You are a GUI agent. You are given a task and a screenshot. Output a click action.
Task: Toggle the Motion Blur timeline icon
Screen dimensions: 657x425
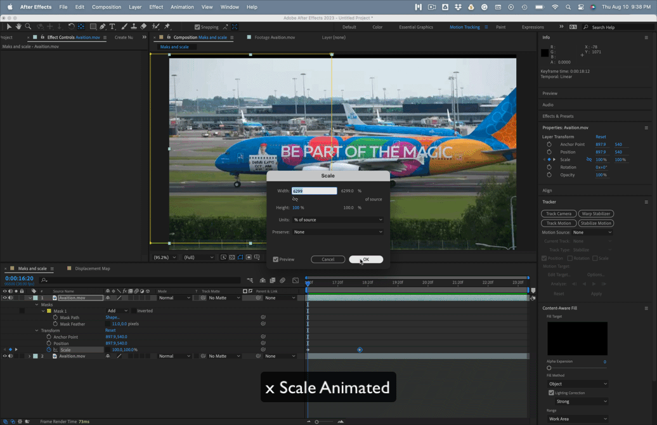tap(283, 280)
